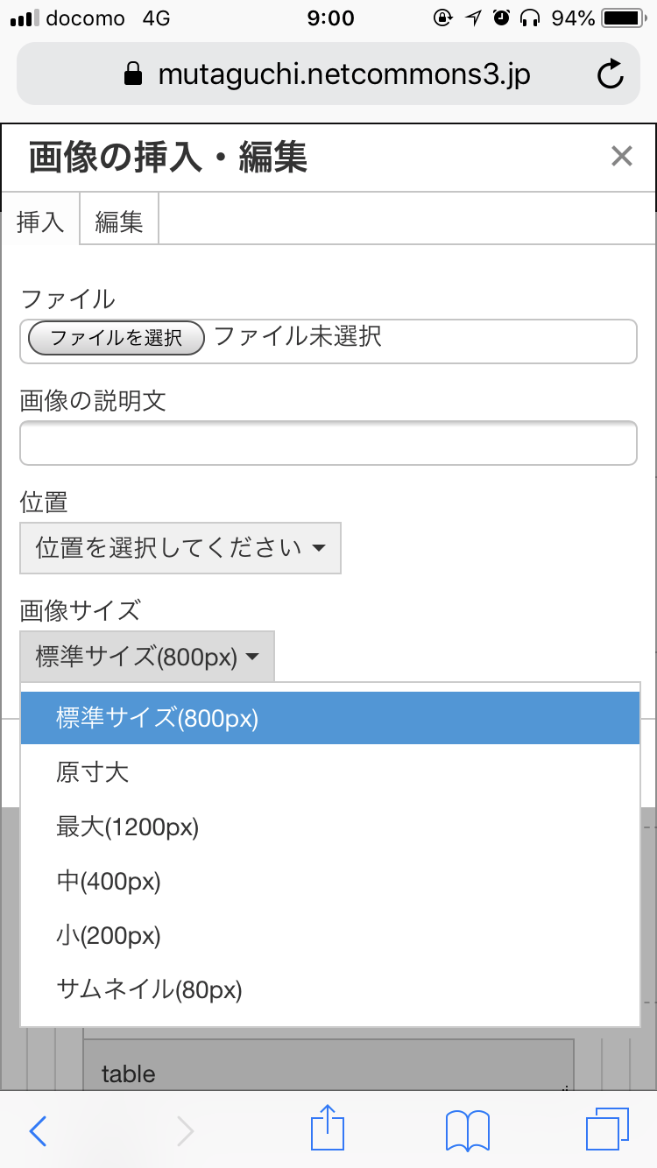Tap the forward navigation arrow
Viewport: 657px width, 1168px height.
click(x=184, y=1130)
